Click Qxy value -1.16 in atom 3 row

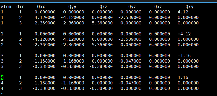184,56
